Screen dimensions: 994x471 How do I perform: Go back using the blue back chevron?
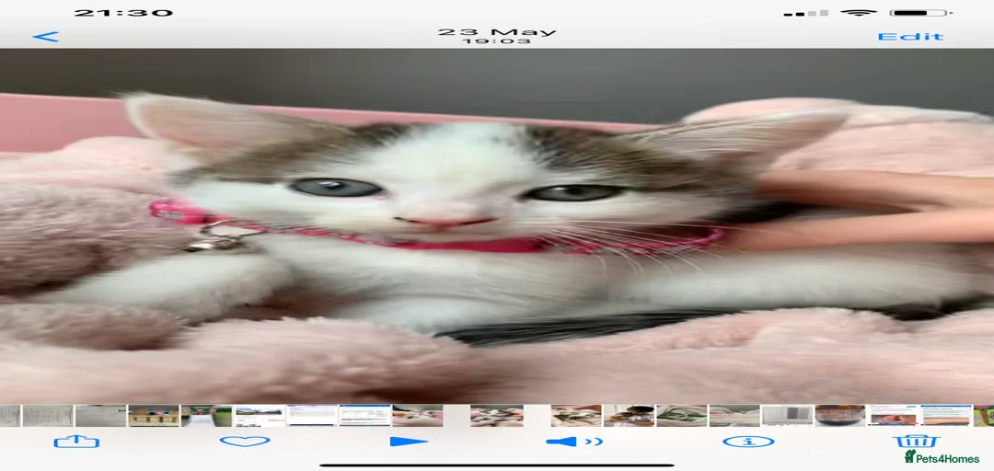coord(46,37)
